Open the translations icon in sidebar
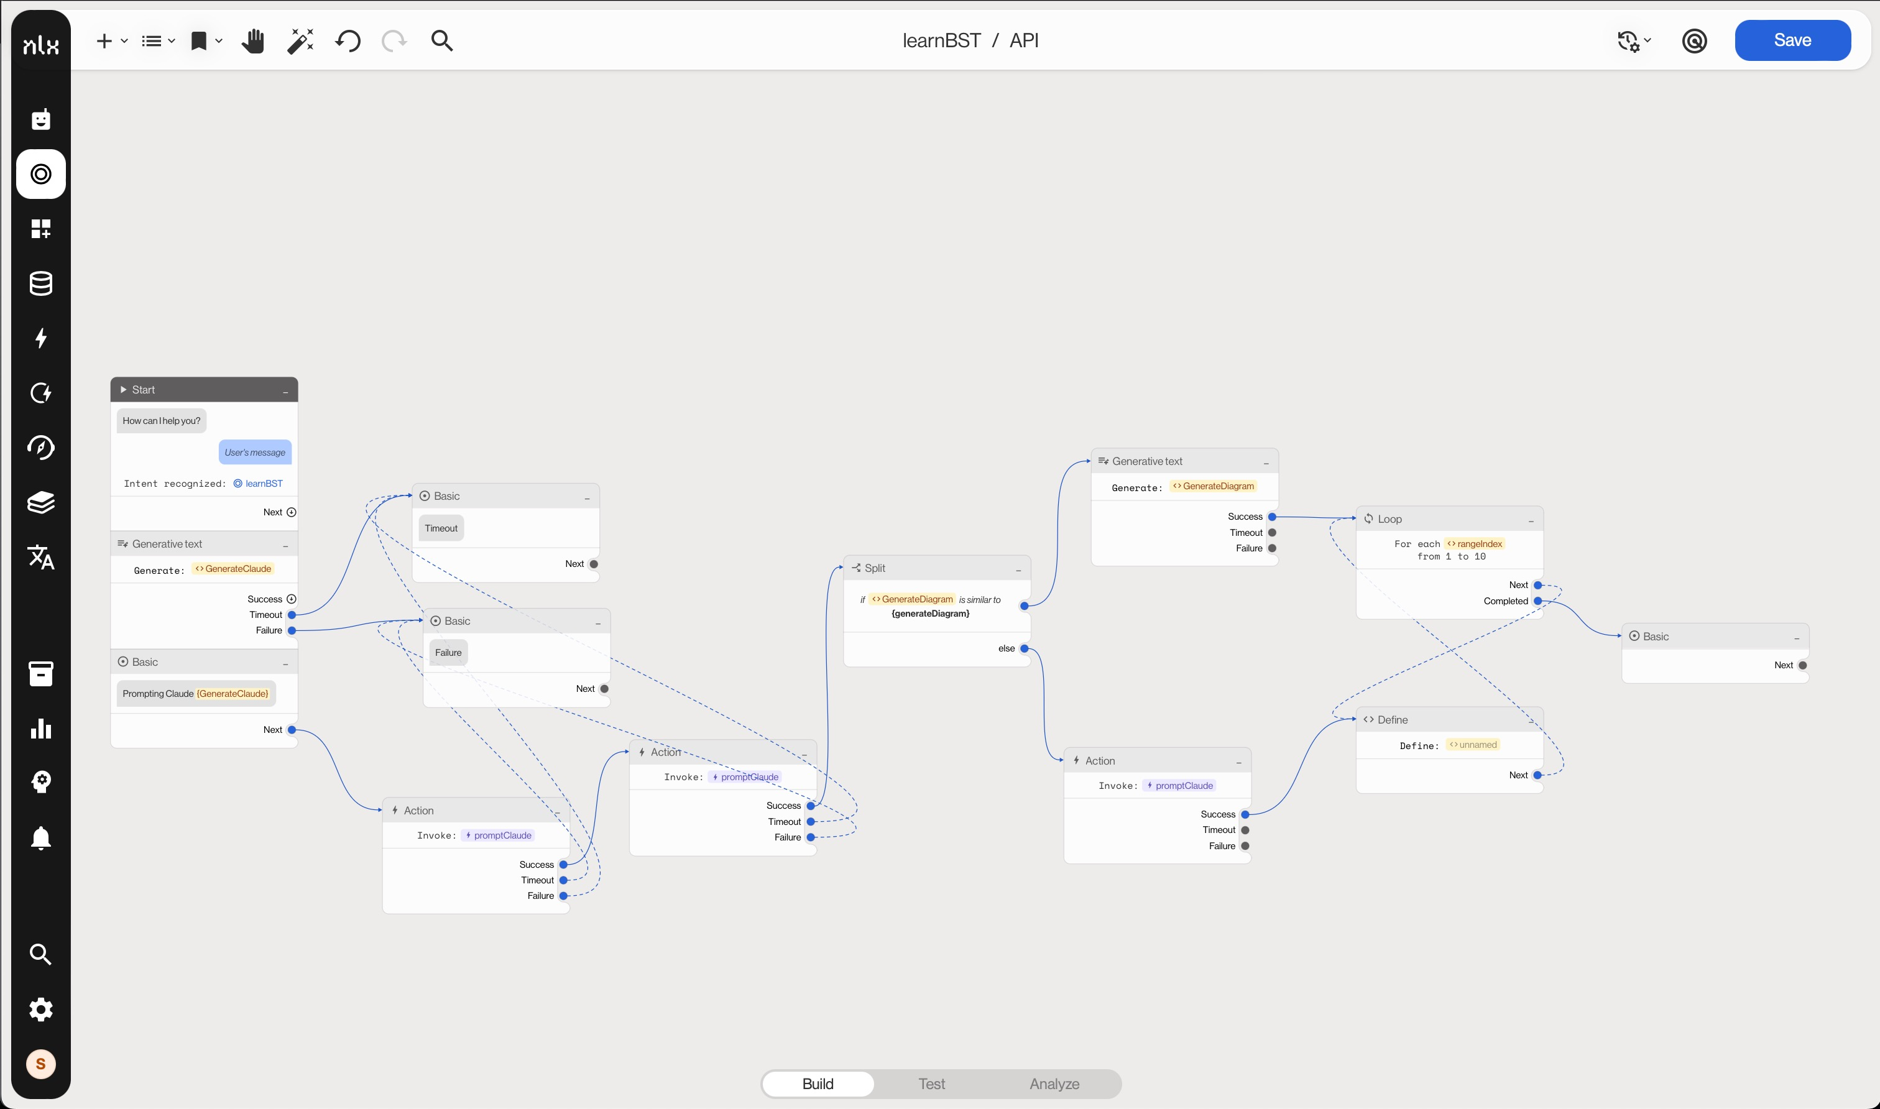 pyautogui.click(x=40, y=557)
